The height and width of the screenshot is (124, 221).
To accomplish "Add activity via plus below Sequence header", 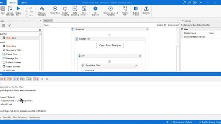I will tap(110, 35).
